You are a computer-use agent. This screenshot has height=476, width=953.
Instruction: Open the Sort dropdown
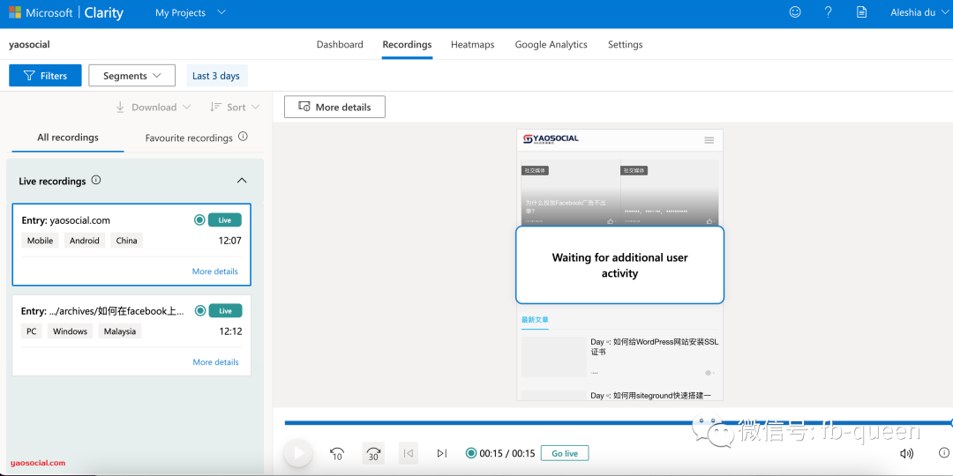pyautogui.click(x=235, y=107)
